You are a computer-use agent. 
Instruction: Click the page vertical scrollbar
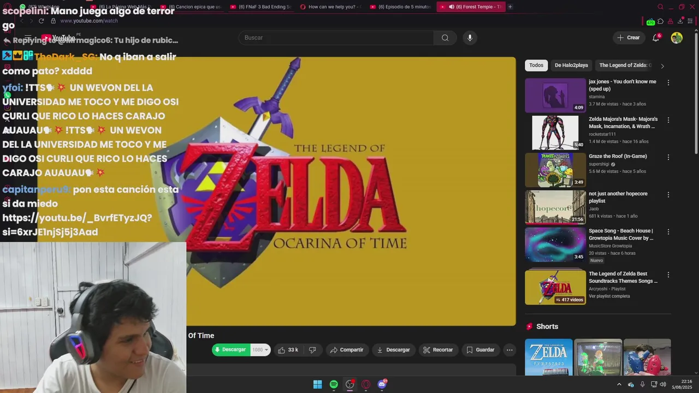point(696,93)
